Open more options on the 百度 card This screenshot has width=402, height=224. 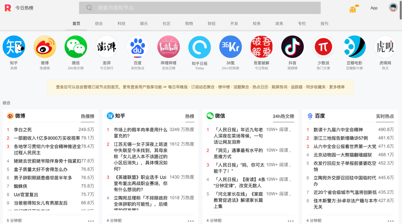click(x=391, y=221)
